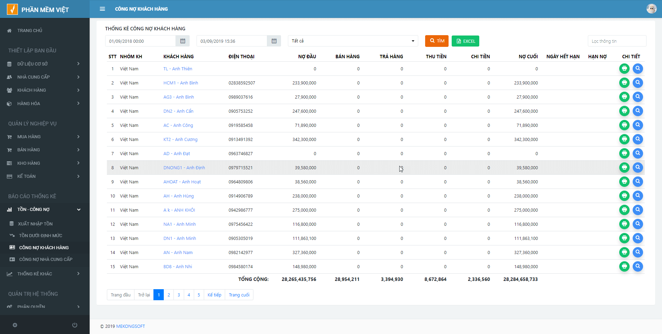Screen dimensions: 662x334
Task: View detail for HCM1 - Anh Bình row
Action: point(638,83)
